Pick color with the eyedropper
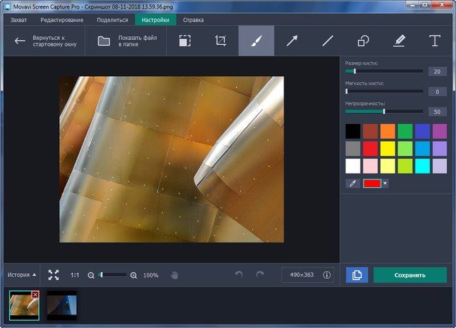Screen dimensions: 456x328 click(353, 184)
